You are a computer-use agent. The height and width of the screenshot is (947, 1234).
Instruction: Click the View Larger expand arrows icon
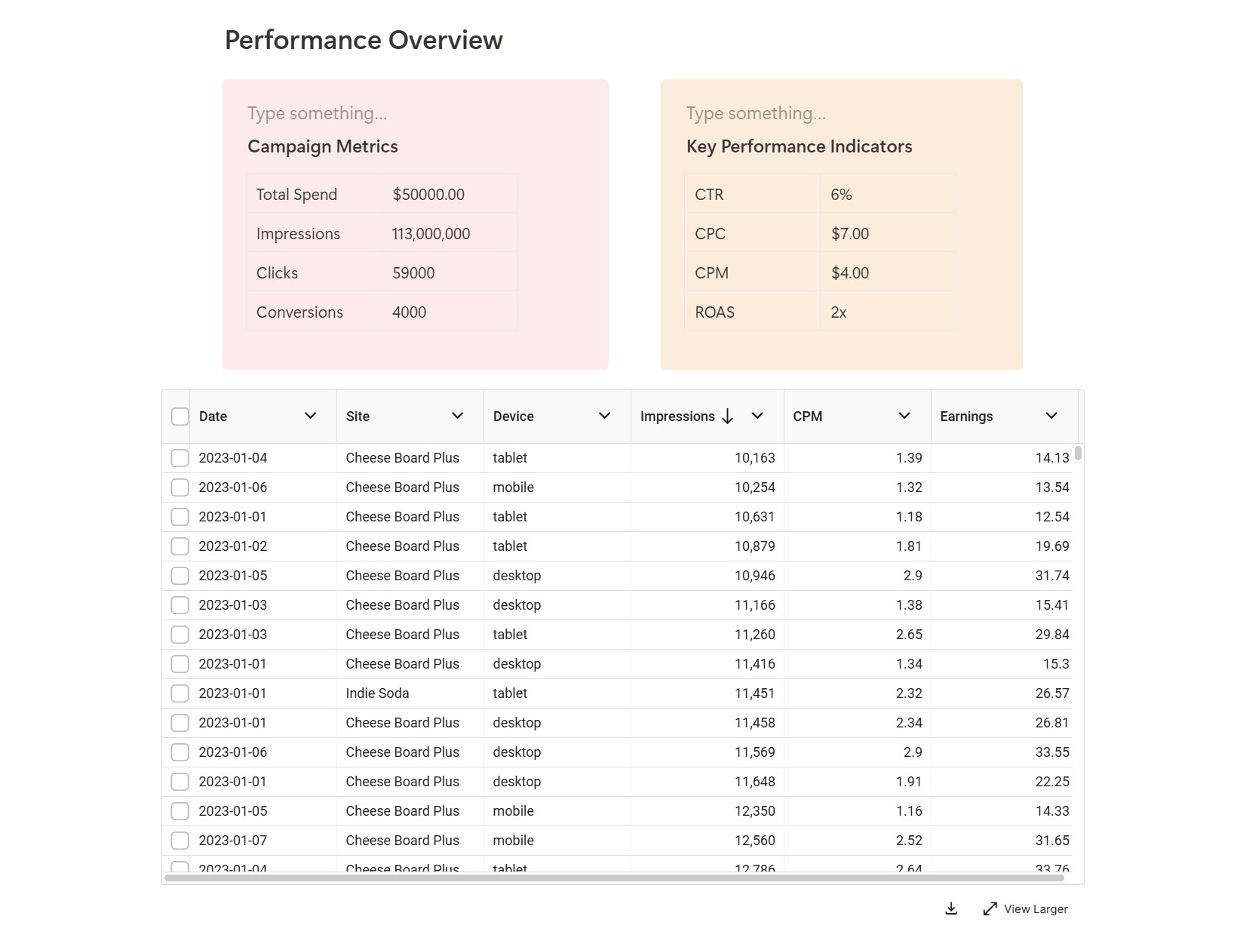coord(990,909)
